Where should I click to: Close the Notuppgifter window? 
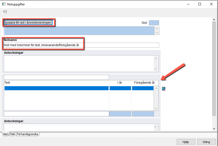211,4
